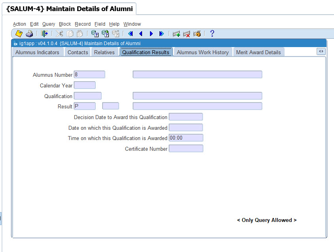Open the Action menu
This screenshot has height=252, width=334.
point(19,24)
